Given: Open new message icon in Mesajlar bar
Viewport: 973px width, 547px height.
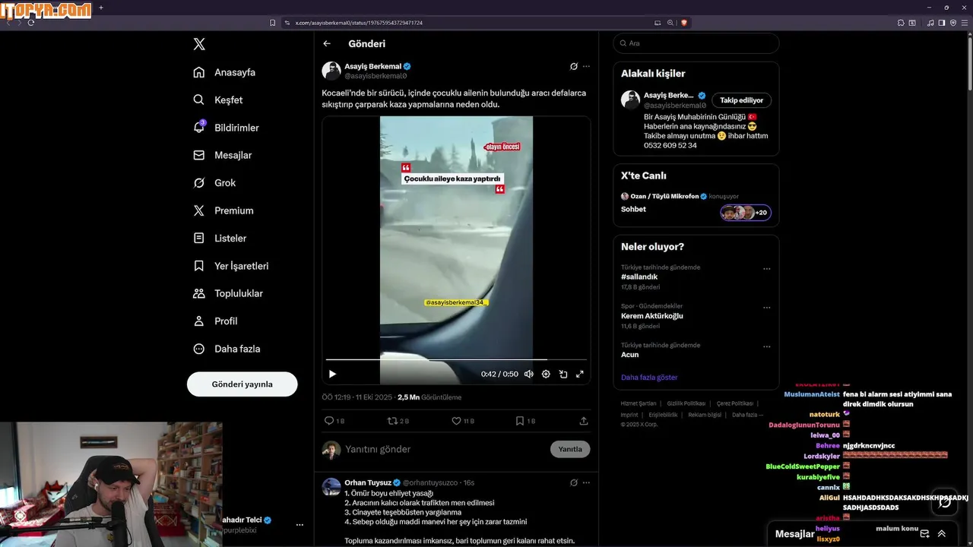Looking at the screenshot, I should coord(925,534).
